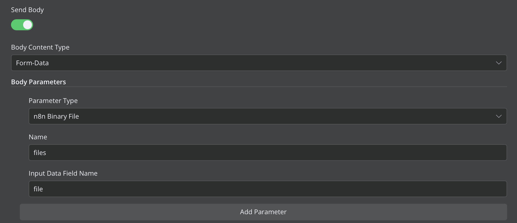Select the Form-Data value text

[x=32, y=63]
